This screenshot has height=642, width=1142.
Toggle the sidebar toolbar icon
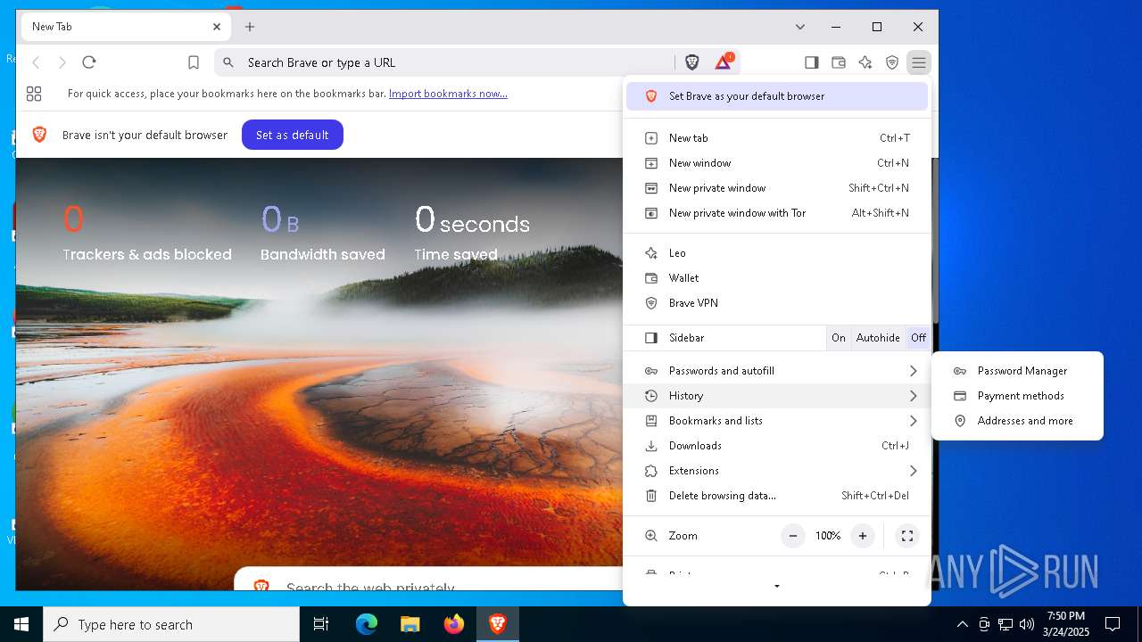pos(811,62)
